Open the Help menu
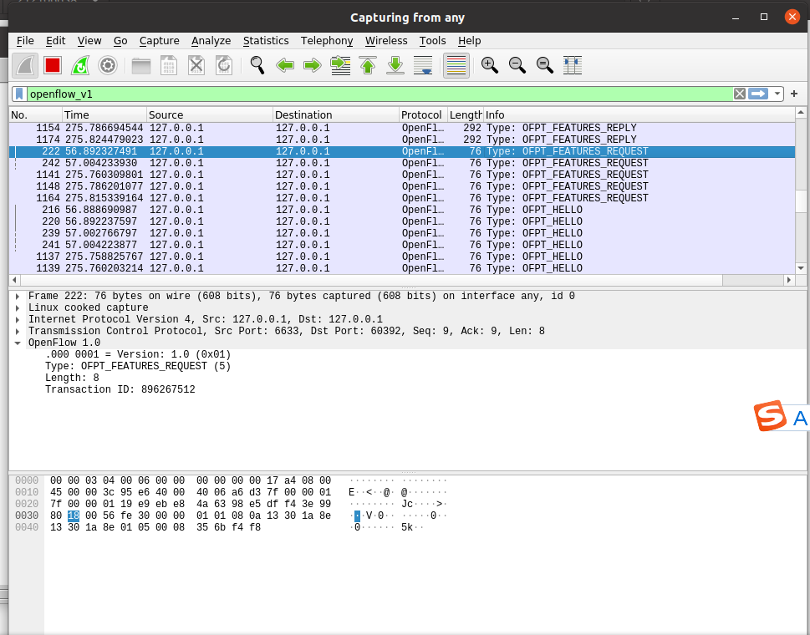 (469, 41)
